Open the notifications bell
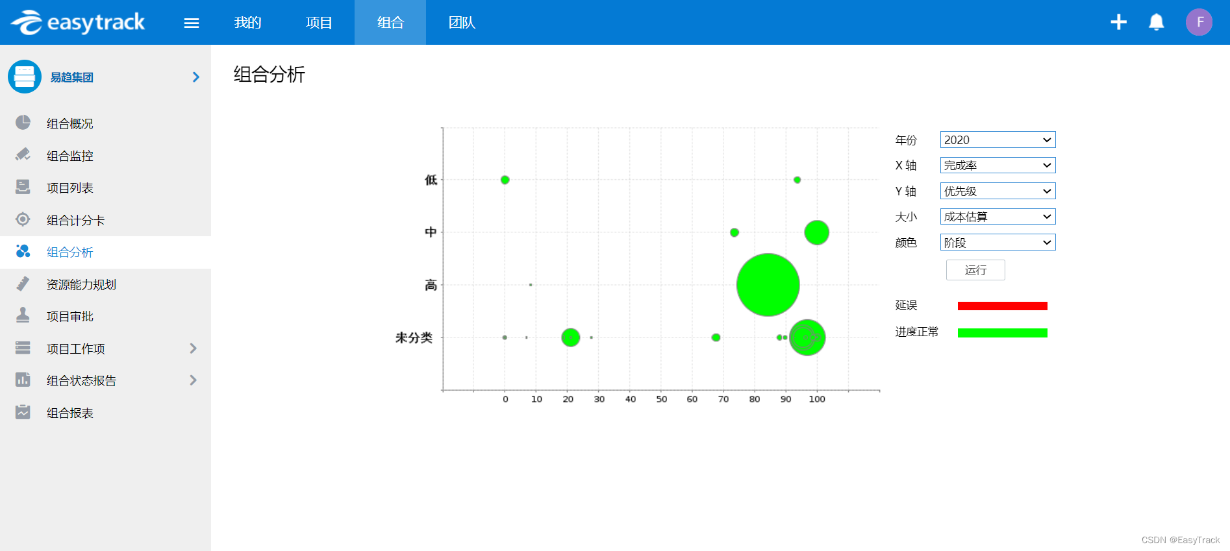This screenshot has width=1230, height=551. point(1156,22)
